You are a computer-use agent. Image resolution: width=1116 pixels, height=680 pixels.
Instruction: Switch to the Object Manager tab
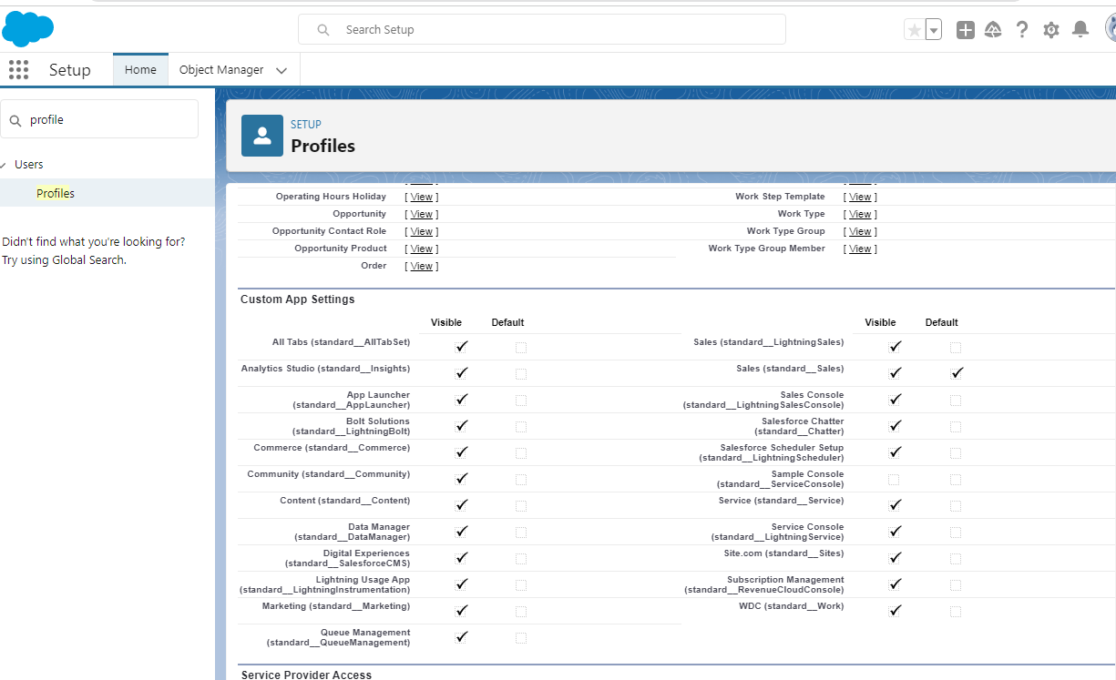coord(221,70)
